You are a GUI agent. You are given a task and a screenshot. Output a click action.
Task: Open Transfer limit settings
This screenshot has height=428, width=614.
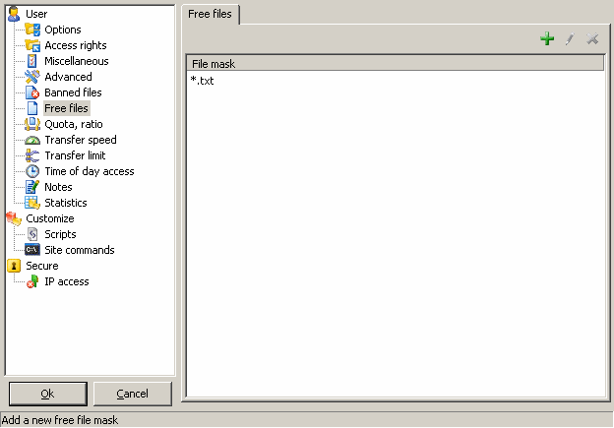coord(75,155)
